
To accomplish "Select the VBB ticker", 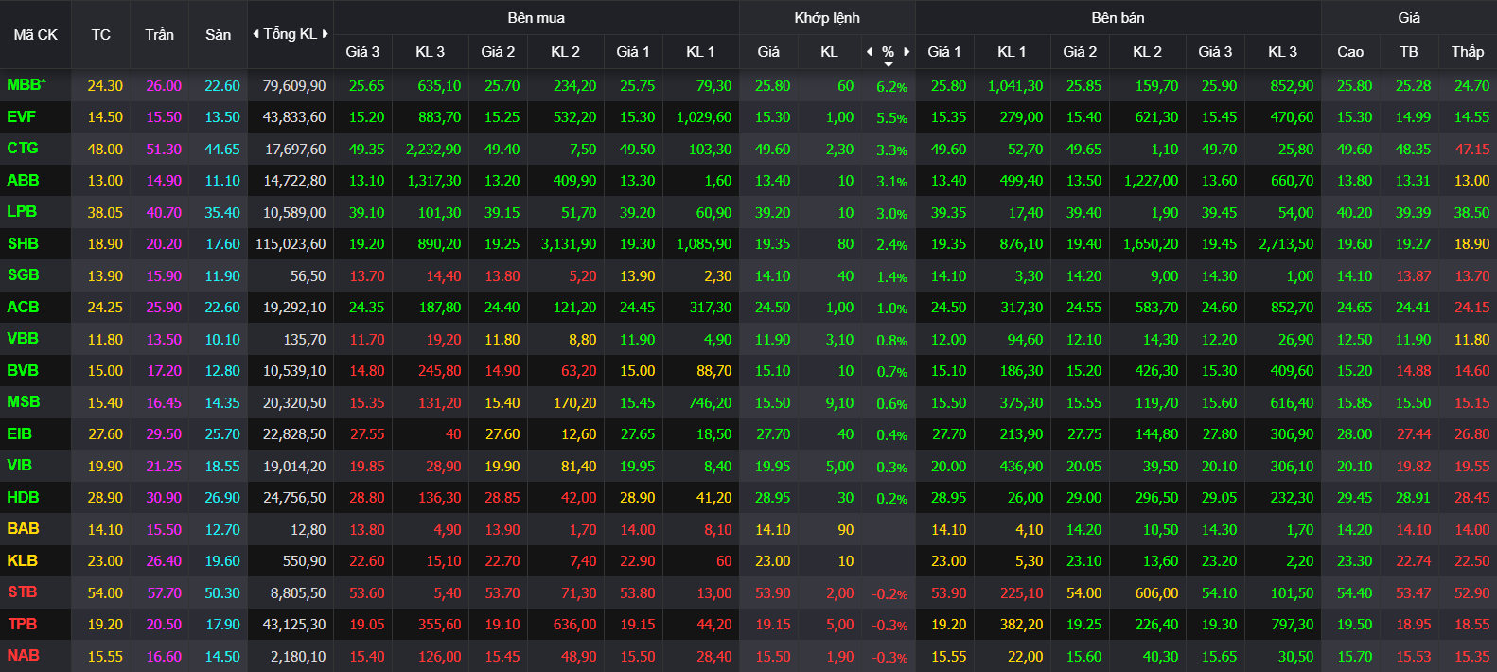I will (x=23, y=339).
